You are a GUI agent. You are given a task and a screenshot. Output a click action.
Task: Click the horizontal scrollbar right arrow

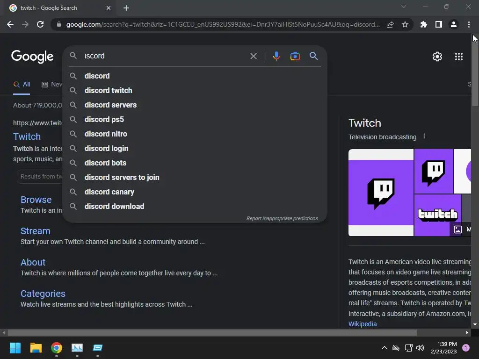coord(467,332)
